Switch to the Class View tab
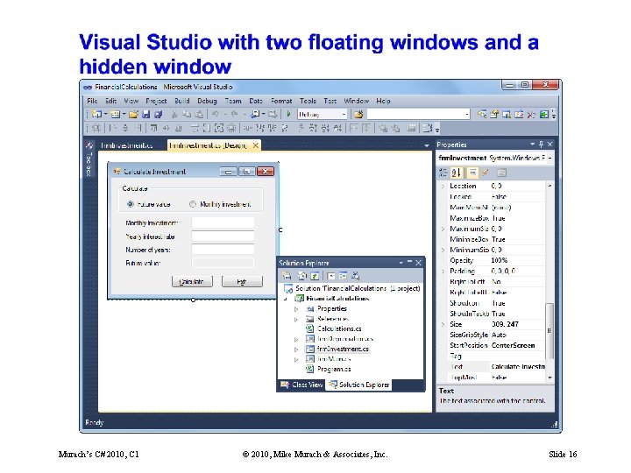631x473 pixels. click(x=301, y=385)
